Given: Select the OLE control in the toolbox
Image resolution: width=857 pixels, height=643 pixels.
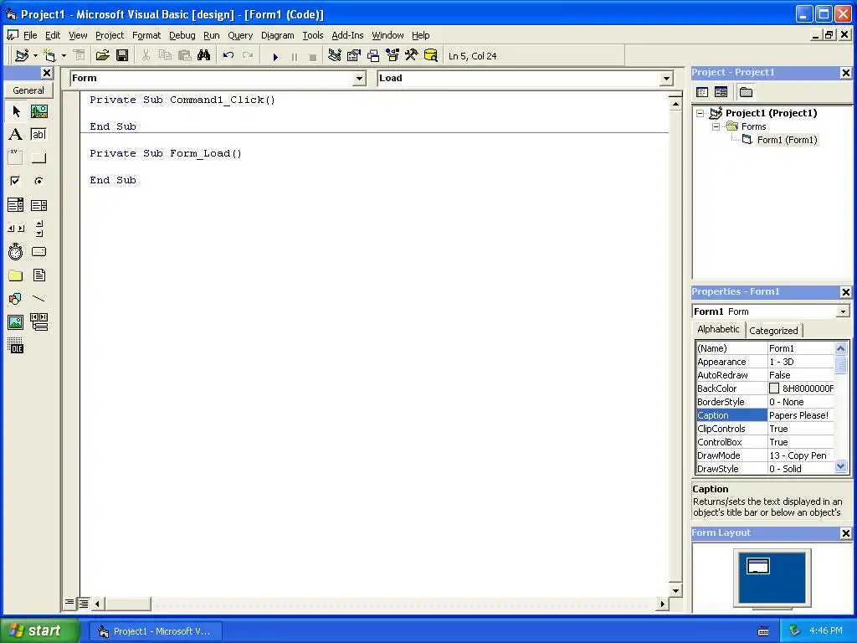Looking at the screenshot, I should tap(16, 346).
